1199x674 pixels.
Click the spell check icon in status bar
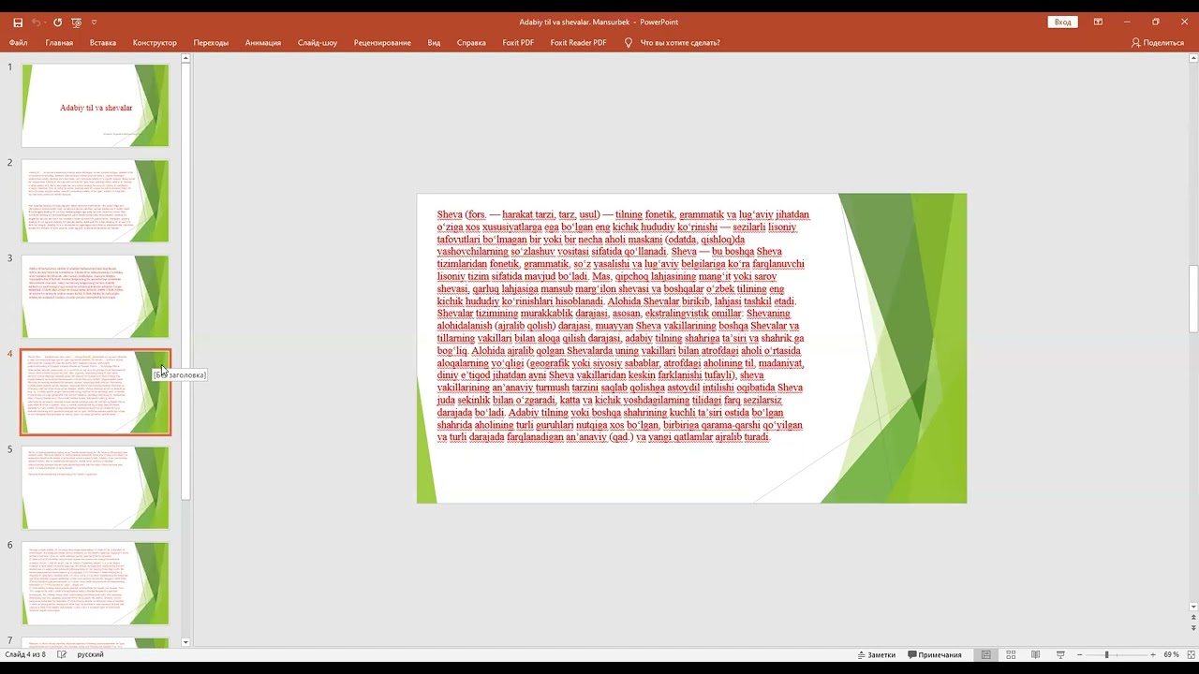[62, 654]
